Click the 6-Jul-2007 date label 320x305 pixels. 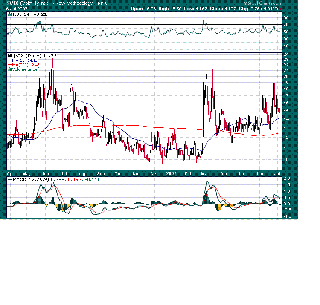pos(17,9)
